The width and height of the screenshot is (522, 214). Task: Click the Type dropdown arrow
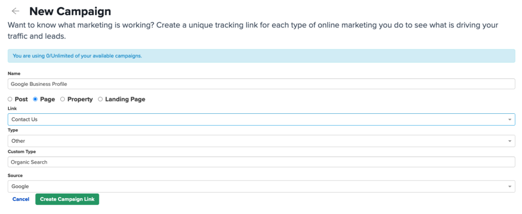pyautogui.click(x=510, y=141)
